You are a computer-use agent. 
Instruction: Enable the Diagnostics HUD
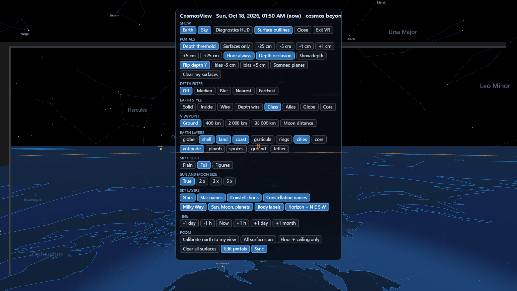[233, 30]
